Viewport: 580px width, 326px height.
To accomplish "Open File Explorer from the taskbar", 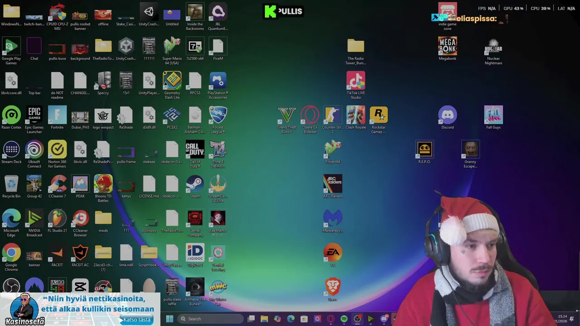I will point(264,319).
